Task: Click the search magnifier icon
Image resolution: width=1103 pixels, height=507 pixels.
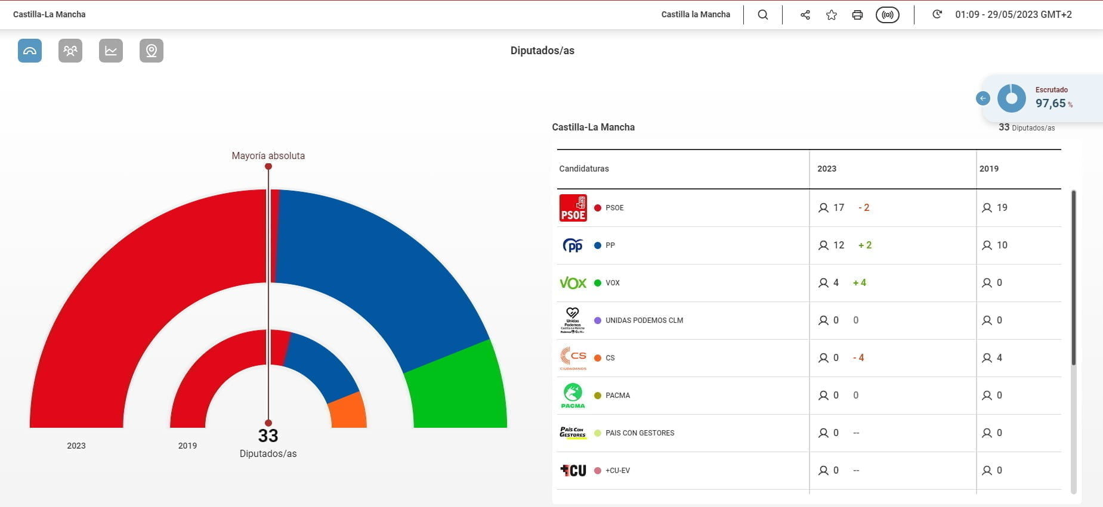Action: pos(762,15)
